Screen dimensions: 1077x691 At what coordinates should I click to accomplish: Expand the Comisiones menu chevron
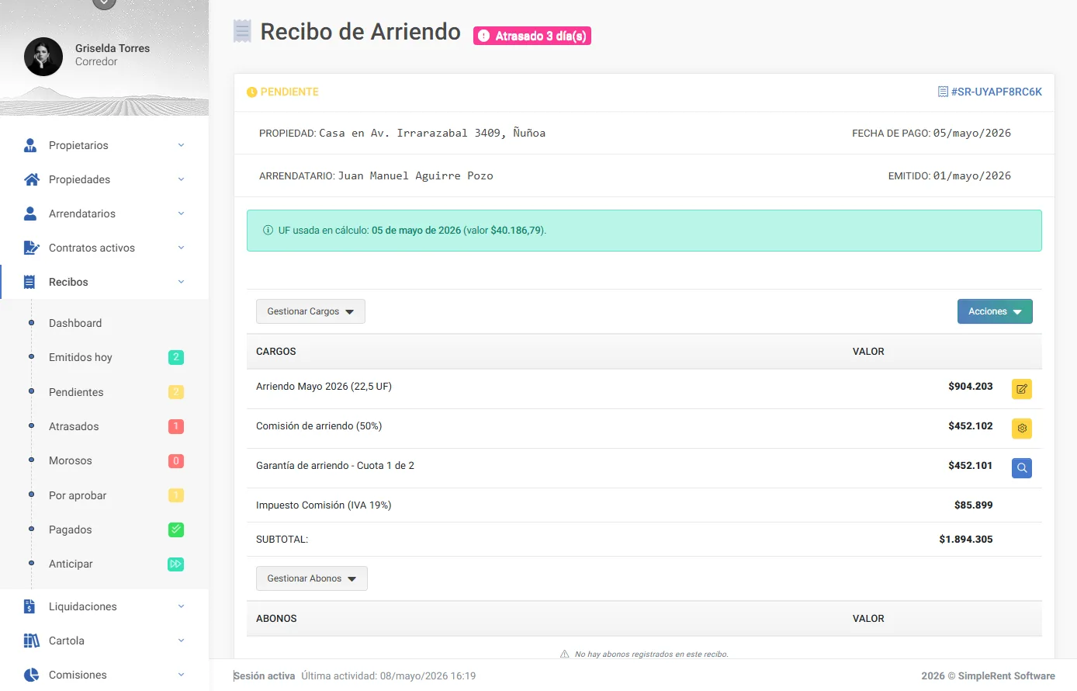[181, 675]
